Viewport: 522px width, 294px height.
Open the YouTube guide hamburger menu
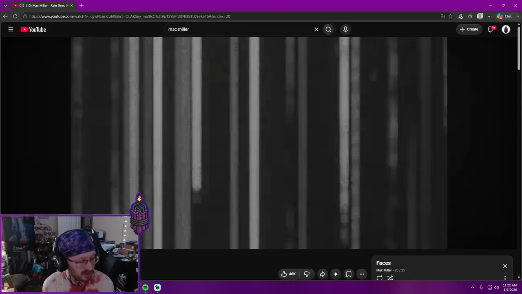(x=11, y=29)
